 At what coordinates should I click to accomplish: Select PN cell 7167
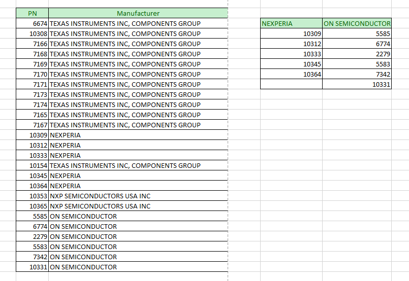33,125
